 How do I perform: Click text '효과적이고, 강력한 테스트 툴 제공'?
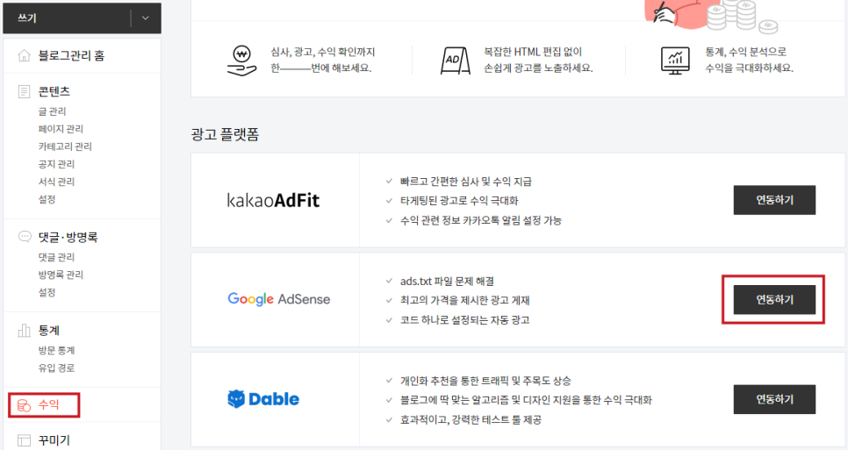(x=471, y=420)
